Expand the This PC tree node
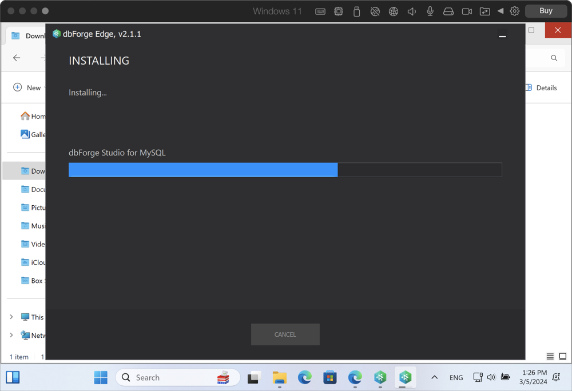 [11, 317]
